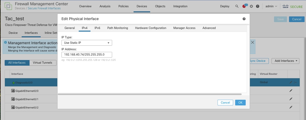Click the info icon in management banner

point(6,42)
